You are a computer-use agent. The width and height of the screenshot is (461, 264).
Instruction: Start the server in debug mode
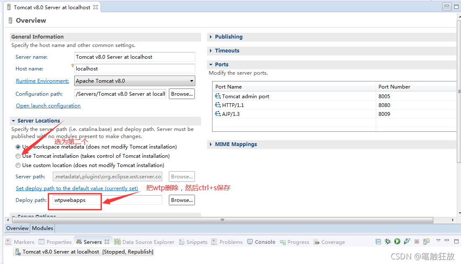point(388,242)
